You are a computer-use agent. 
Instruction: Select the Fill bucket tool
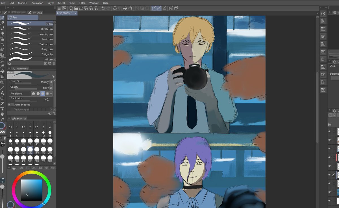coord(3,71)
